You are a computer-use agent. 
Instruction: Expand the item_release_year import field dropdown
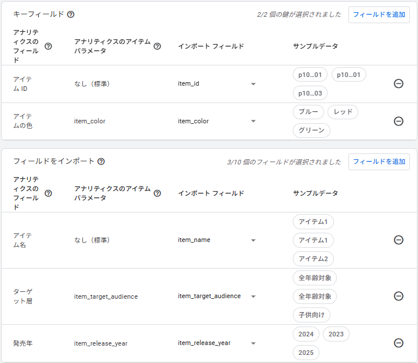253,343
